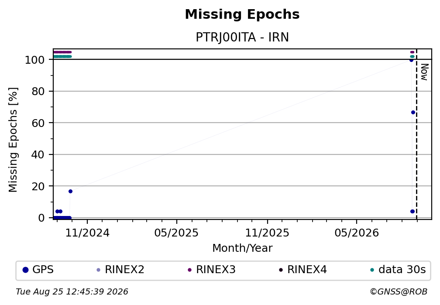Click the RINEX2 legend marker
This screenshot has width=440, height=305.
tap(98, 270)
